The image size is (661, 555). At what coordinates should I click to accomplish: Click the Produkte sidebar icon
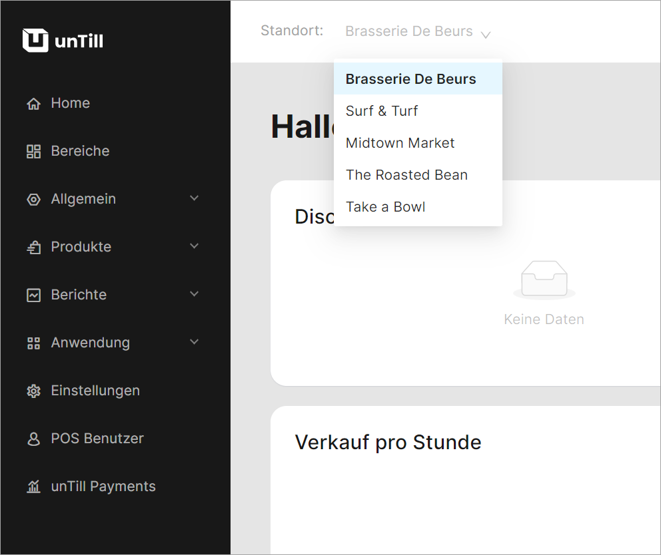33,248
